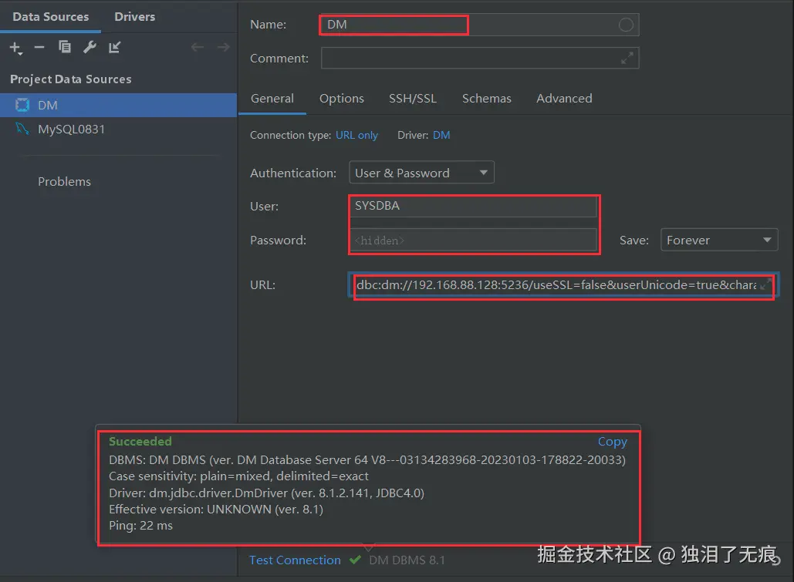Remove selected data source with minus icon
The width and height of the screenshot is (794, 582).
(x=39, y=48)
